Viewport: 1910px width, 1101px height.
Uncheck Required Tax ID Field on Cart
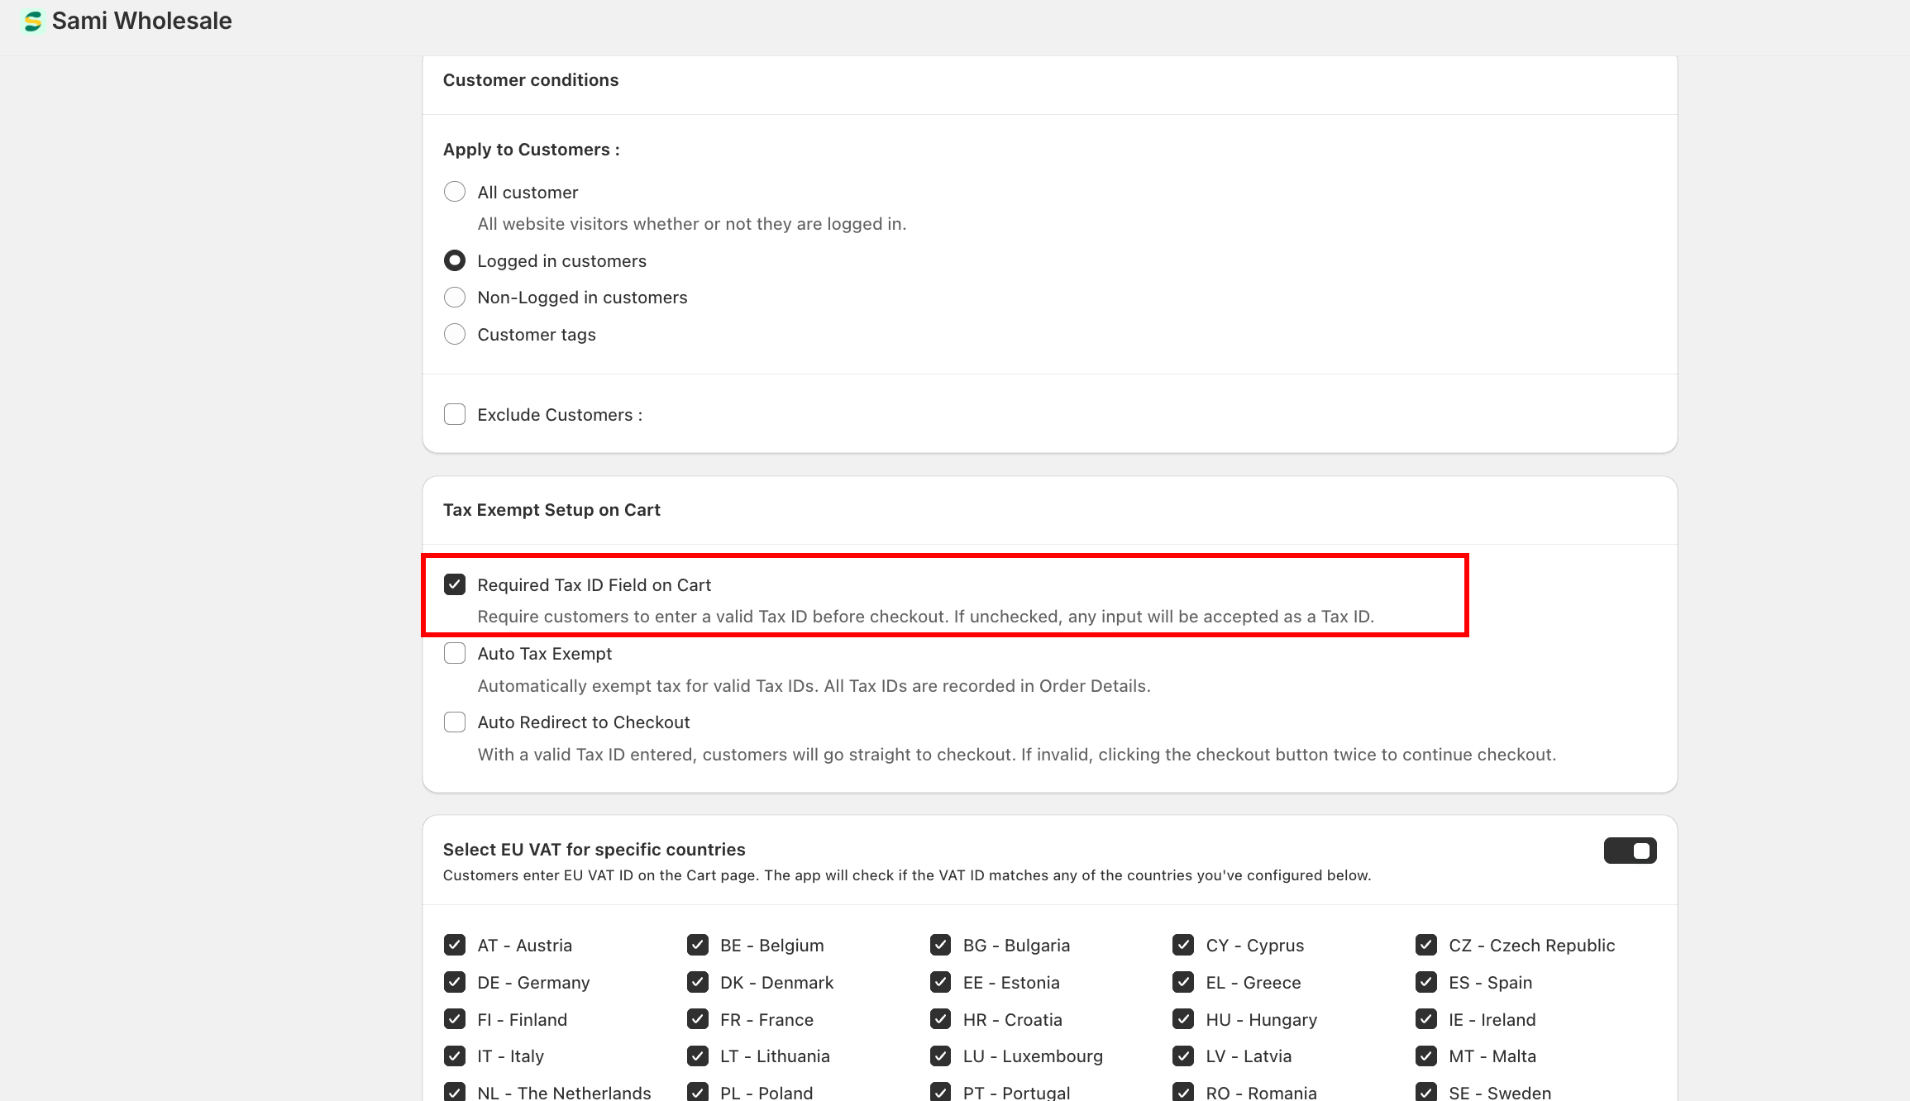(x=455, y=585)
